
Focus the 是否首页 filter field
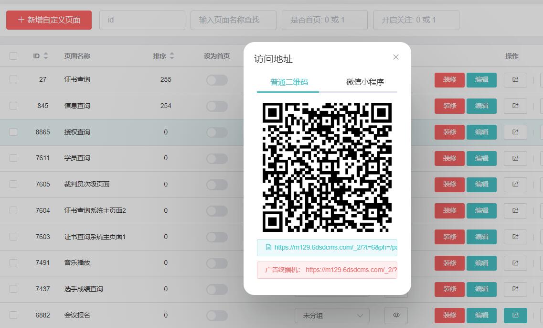(324, 20)
